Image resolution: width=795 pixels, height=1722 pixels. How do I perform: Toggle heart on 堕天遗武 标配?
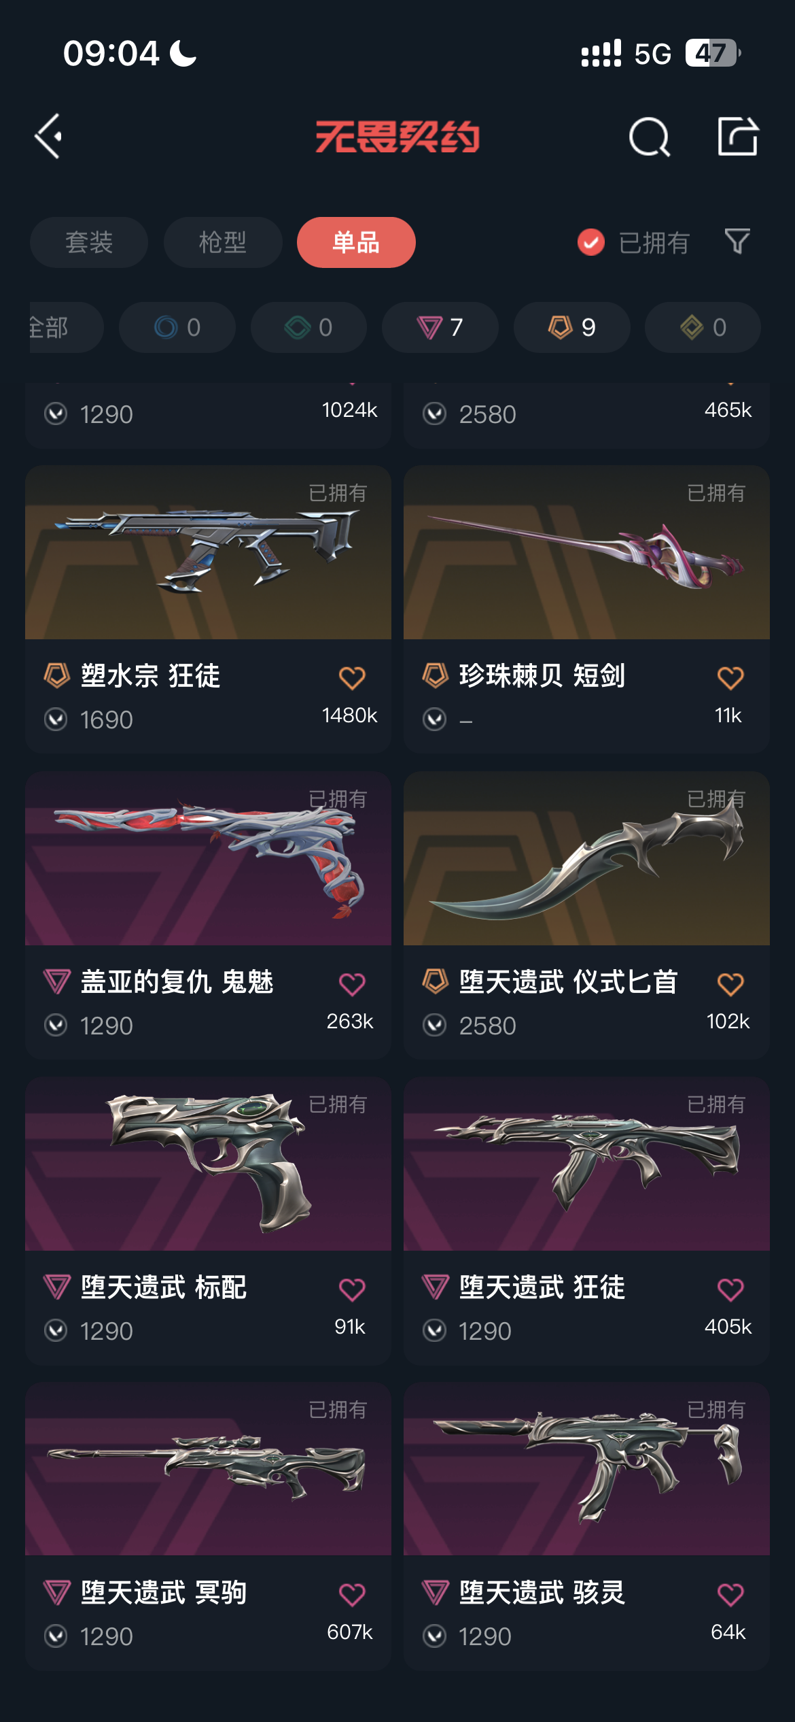pyautogui.click(x=352, y=1289)
